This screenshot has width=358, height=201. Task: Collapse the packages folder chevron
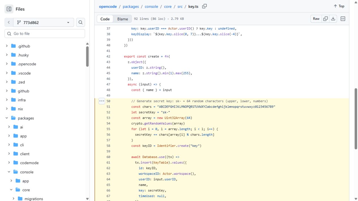tap(7, 118)
